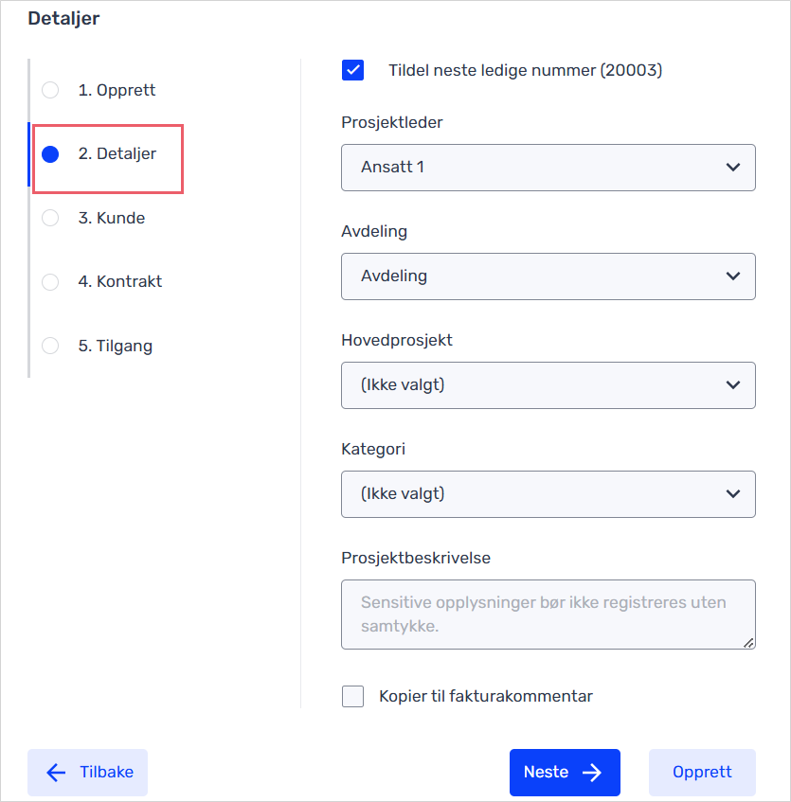Select the 3. Kunde step radio circle
The image size is (791, 802).
pos(50,218)
